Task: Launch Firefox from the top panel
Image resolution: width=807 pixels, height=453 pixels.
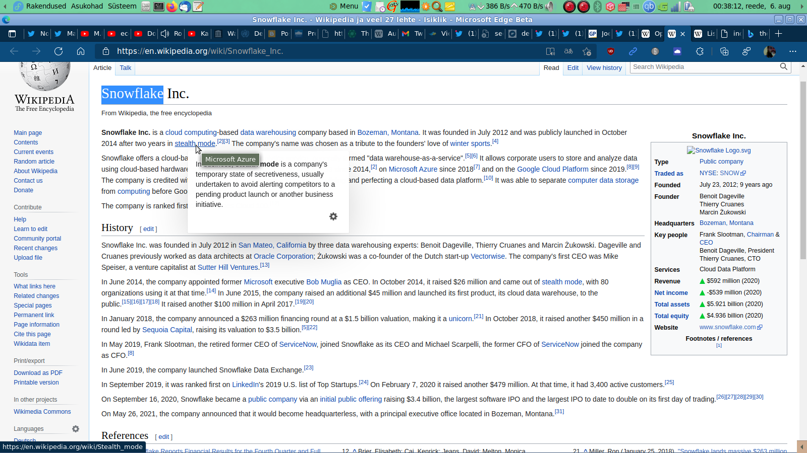Action: pyautogui.click(x=172, y=7)
